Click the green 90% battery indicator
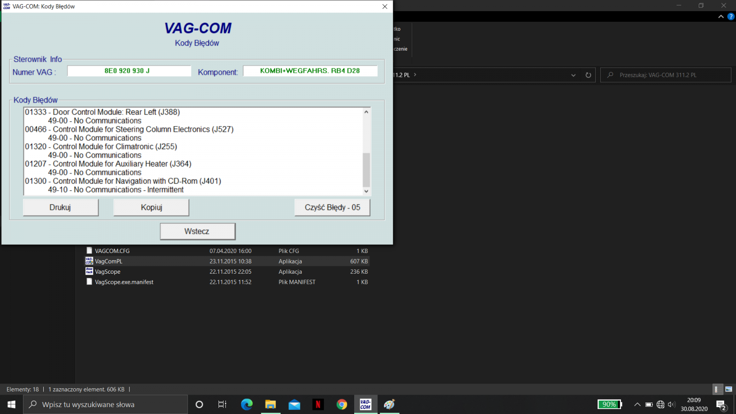The height and width of the screenshot is (414, 736). [x=609, y=404]
